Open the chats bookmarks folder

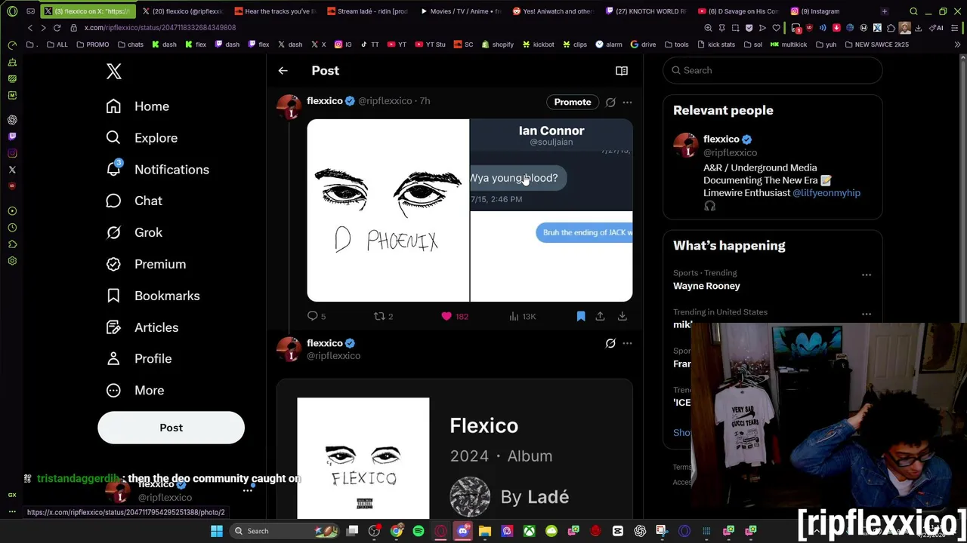(130, 44)
